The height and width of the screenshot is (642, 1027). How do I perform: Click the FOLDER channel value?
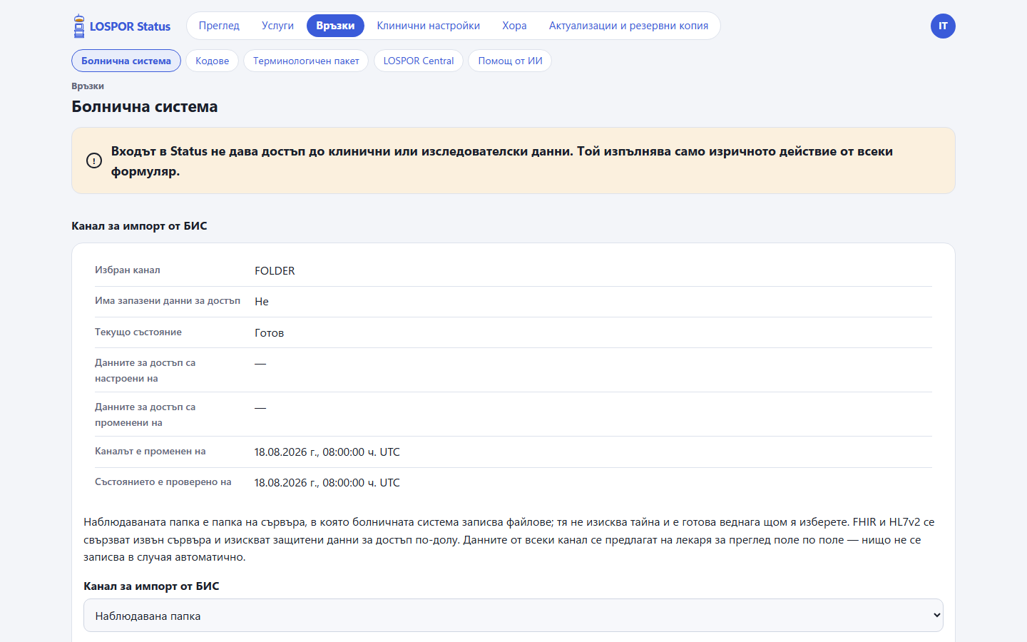point(275,271)
